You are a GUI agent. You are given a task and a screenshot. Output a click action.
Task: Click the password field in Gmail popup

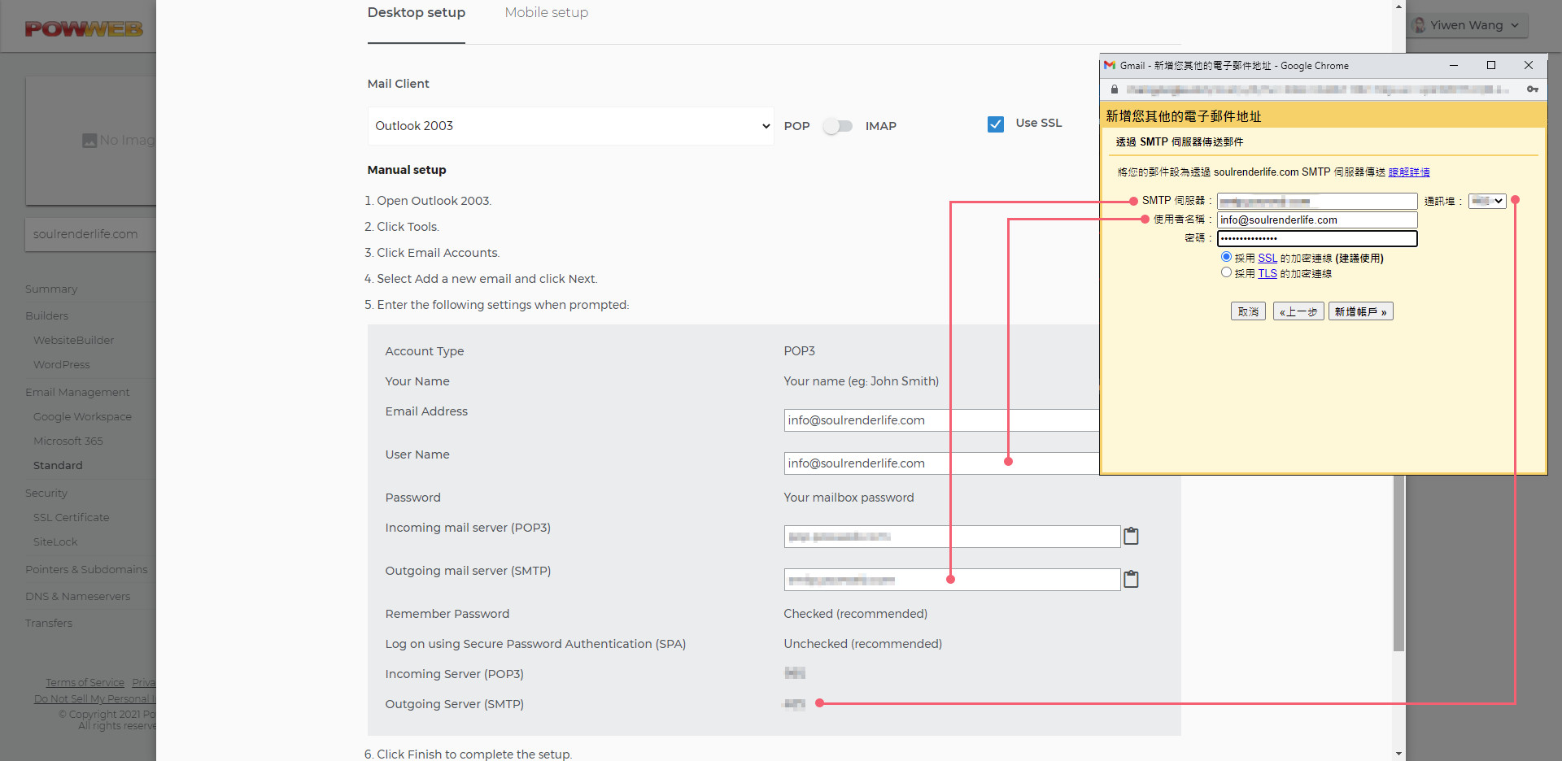[x=1317, y=238]
